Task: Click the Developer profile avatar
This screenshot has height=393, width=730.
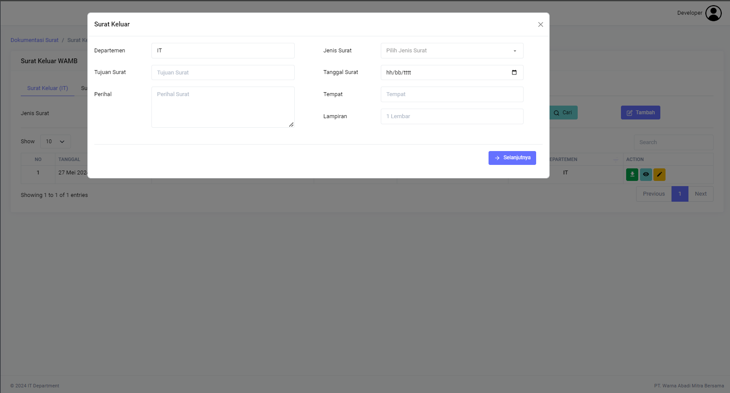Action: [x=713, y=13]
